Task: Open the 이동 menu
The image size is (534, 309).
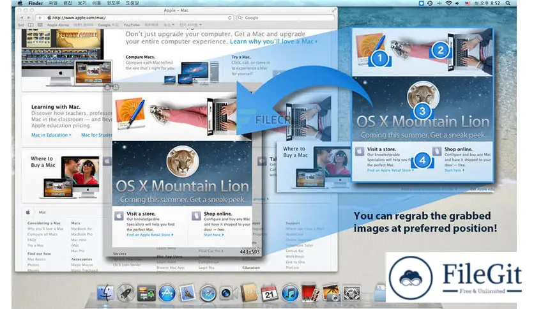Action: [x=96, y=3]
